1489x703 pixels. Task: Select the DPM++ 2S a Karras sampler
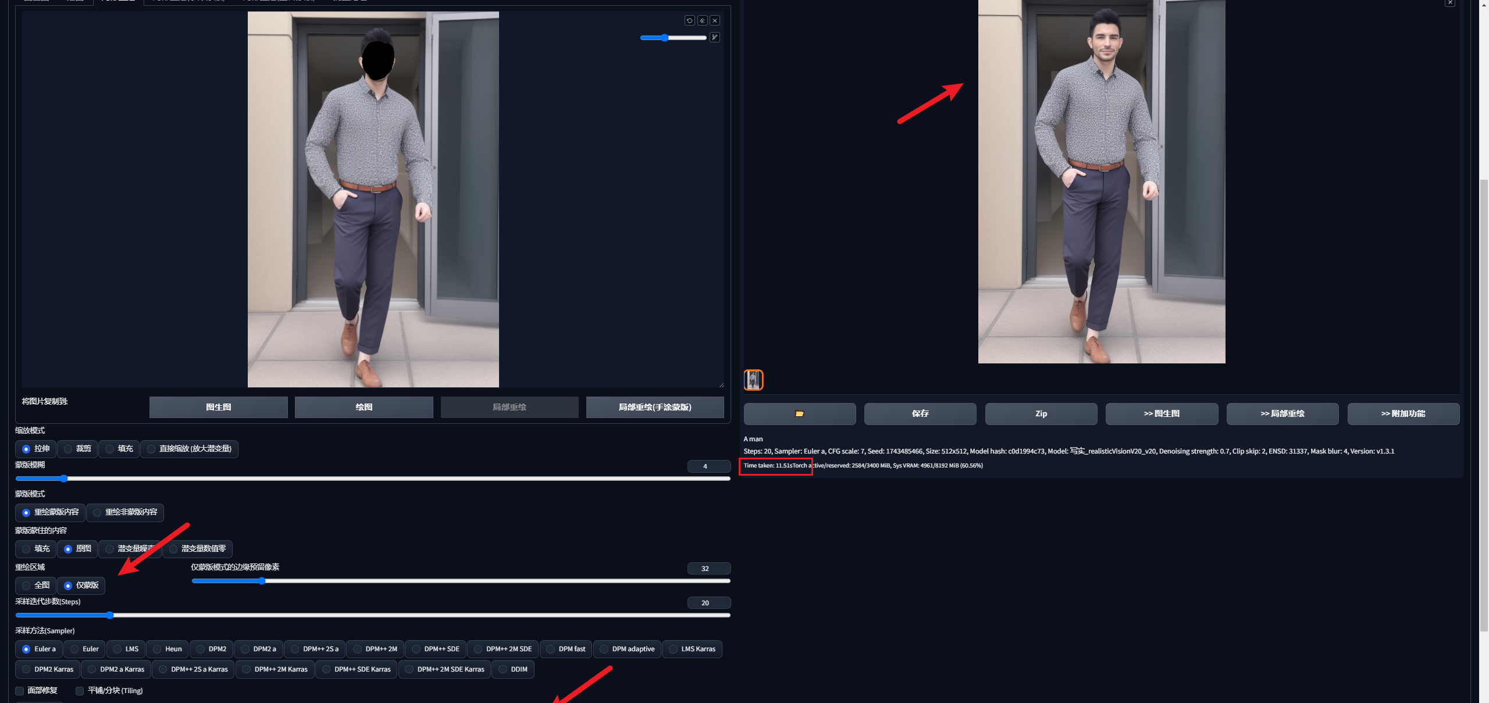point(193,669)
